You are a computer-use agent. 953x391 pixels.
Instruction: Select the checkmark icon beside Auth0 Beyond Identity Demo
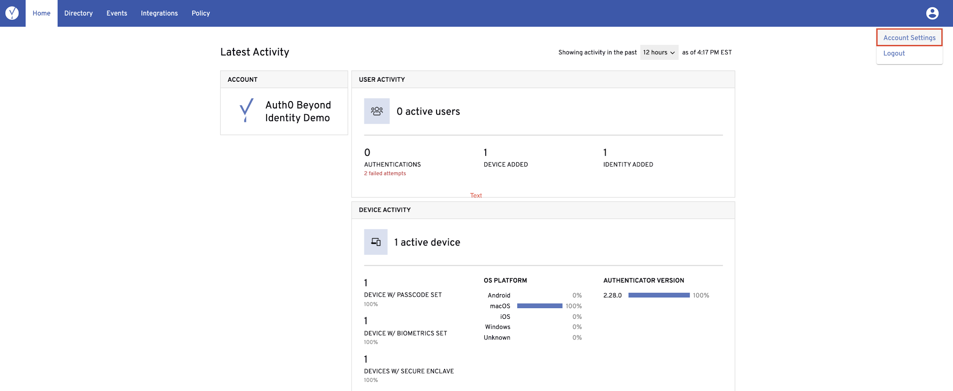coord(246,111)
